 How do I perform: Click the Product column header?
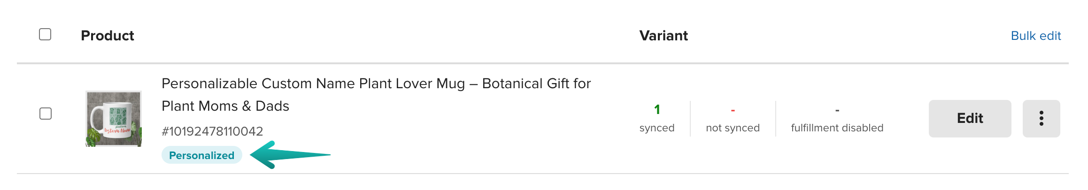pyautogui.click(x=108, y=36)
